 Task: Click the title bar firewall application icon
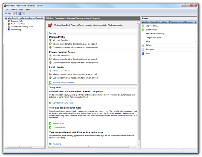click(x=5, y=6)
